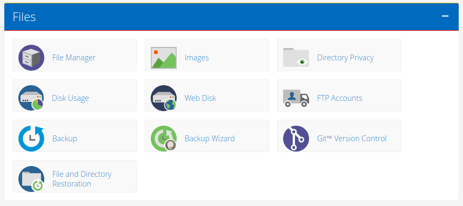Open the File Manager link
The height and width of the screenshot is (206, 463).
(x=74, y=58)
